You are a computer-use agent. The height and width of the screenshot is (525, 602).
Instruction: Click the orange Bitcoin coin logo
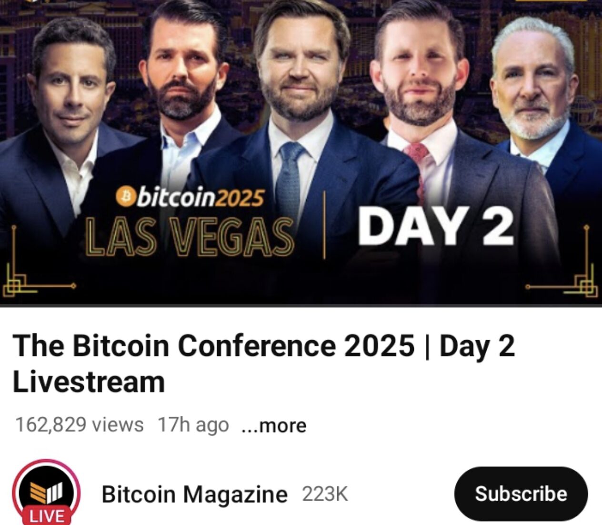127,197
